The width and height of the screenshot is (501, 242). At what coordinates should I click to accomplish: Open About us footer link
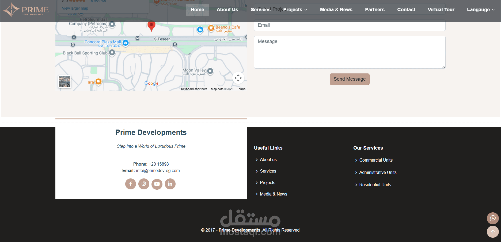tap(268, 159)
